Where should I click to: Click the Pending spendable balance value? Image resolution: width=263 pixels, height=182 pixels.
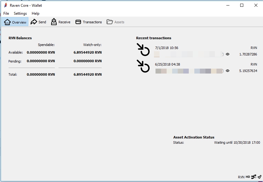pyautogui.click(x=41, y=61)
